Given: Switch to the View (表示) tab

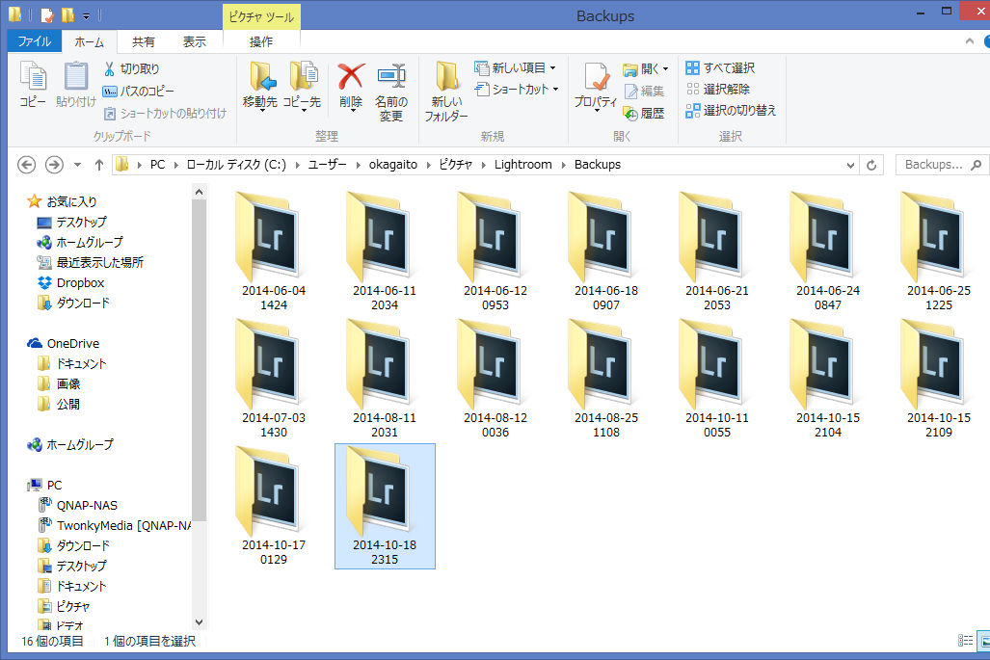Looking at the screenshot, I should click(x=195, y=41).
